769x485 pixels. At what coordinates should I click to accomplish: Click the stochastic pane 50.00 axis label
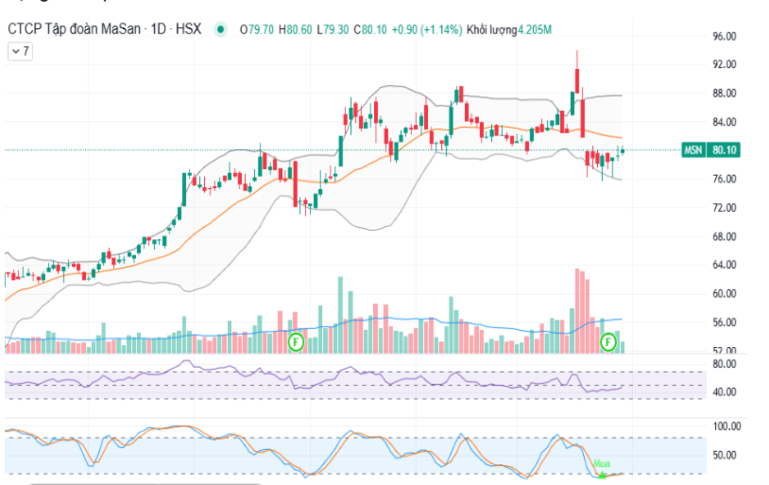point(725,455)
